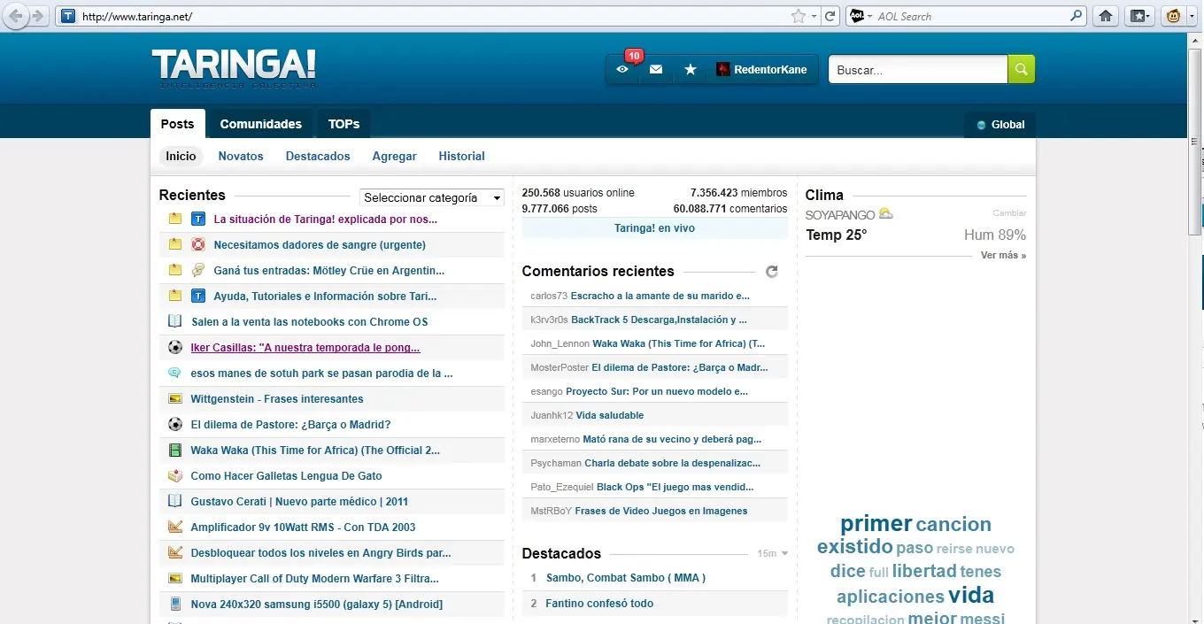Open post Wittgenstein - Frases interesantes
Image resolution: width=1204 pixels, height=624 pixels.
(x=277, y=399)
